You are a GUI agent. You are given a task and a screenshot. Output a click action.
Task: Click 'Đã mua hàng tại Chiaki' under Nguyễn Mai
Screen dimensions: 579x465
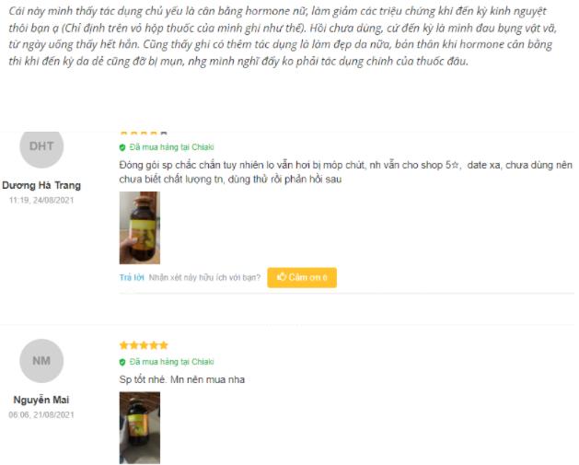[172, 362]
